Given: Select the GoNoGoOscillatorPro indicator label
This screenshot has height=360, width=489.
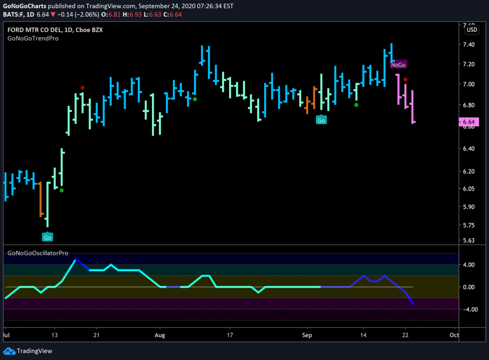Looking at the screenshot, I should (38, 253).
